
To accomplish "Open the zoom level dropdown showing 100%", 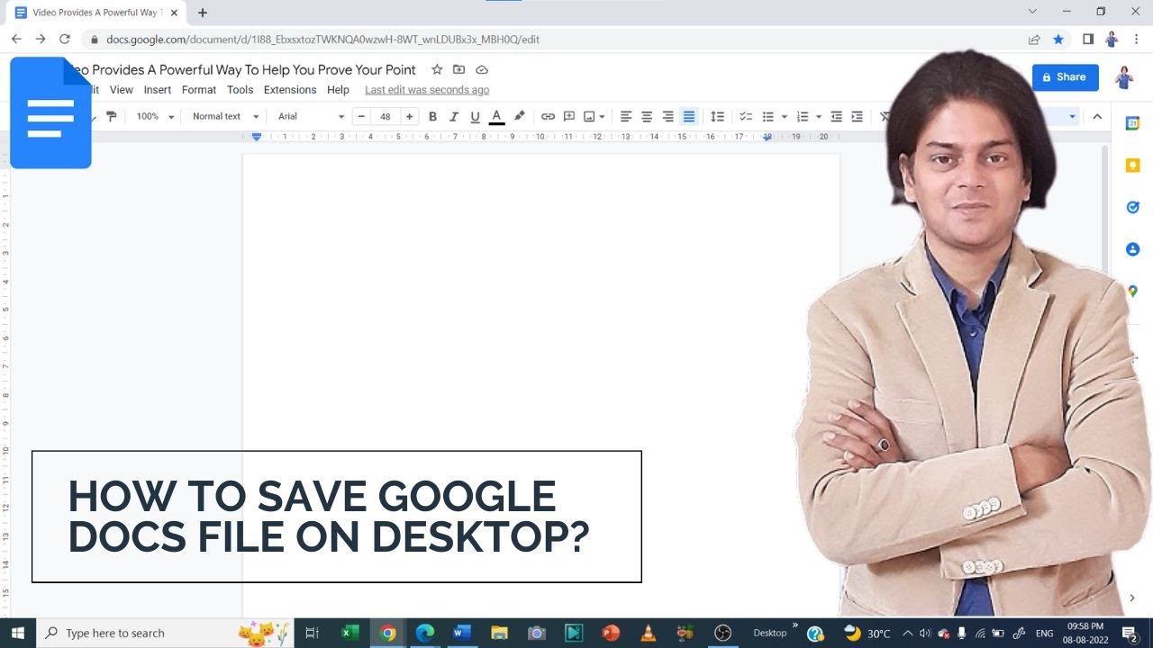I will pyautogui.click(x=155, y=116).
